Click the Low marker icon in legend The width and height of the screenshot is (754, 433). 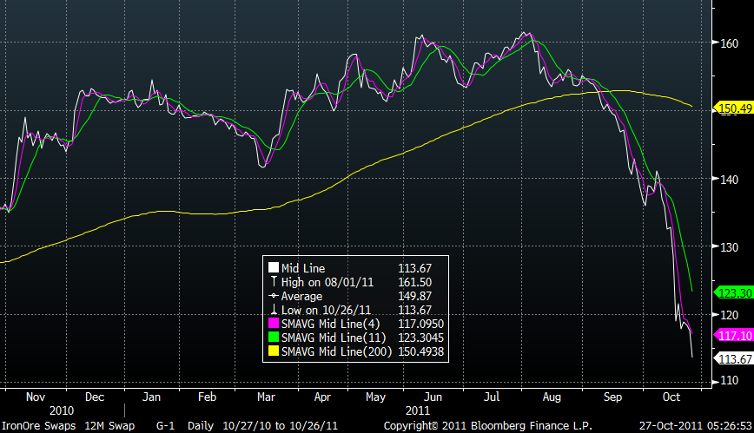click(x=272, y=310)
